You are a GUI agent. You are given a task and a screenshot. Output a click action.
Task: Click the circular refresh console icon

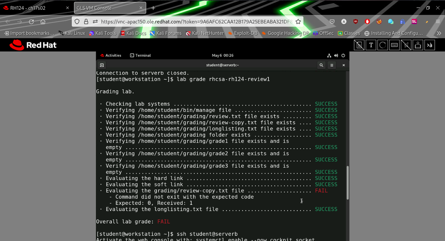point(383,45)
